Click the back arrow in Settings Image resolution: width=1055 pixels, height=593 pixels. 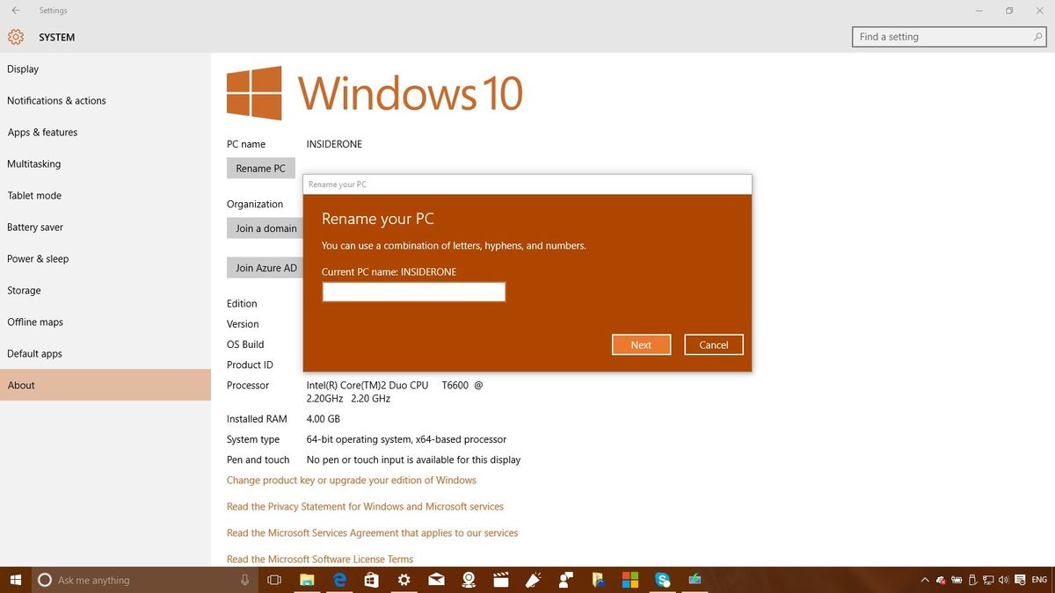tap(15, 10)
